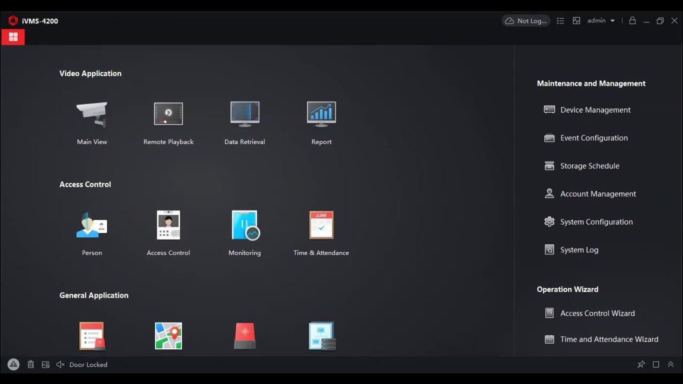Open the Main View camera icon

coord(92,114)
